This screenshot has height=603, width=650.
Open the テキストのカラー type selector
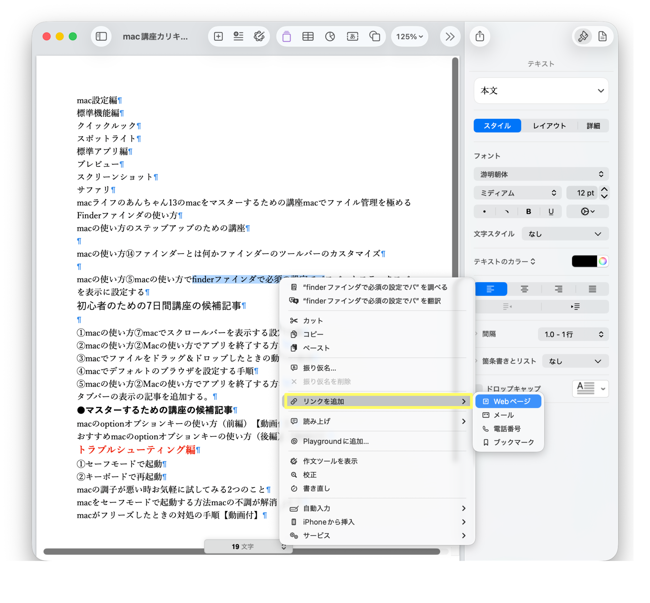tap(504, 261)
